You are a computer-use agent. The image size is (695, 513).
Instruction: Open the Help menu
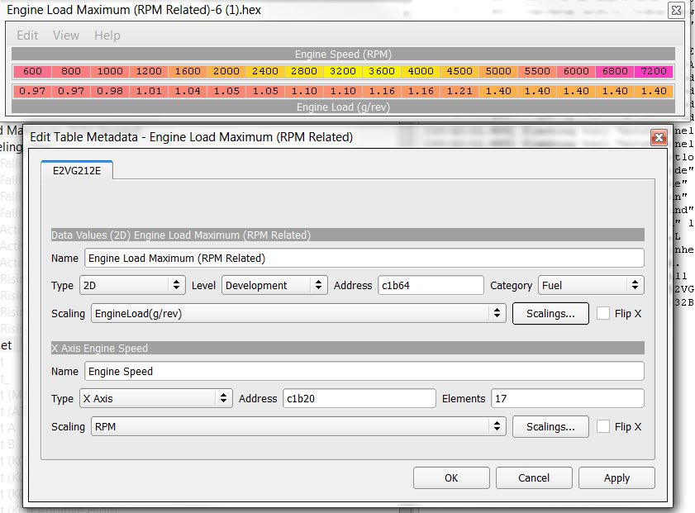point(107,36)
